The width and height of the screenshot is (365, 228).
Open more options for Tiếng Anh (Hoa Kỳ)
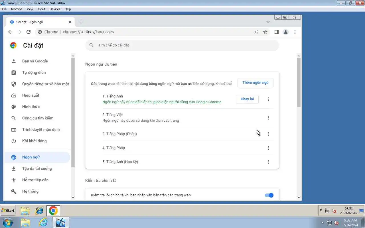point(268,162)
